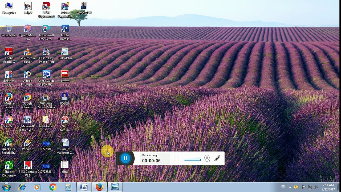Select the Windows Movie Maker shortcut
The height and width of the screenshot is (192, 341).
(x=46, y=101)
